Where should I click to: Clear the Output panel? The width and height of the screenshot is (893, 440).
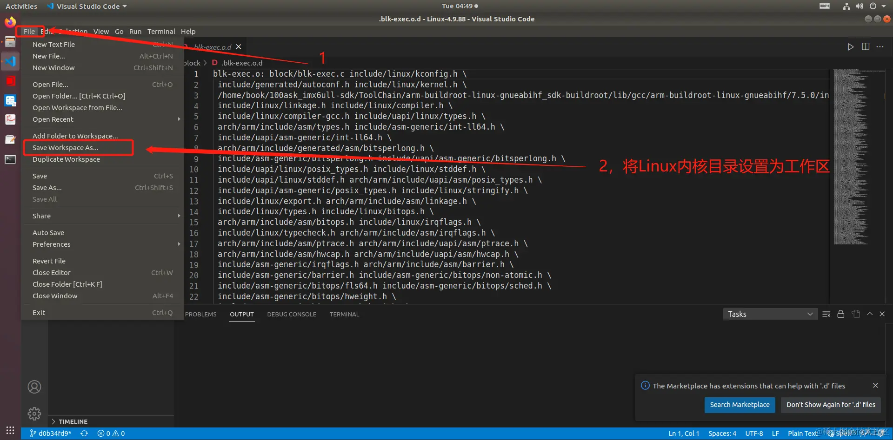point(826,314)
